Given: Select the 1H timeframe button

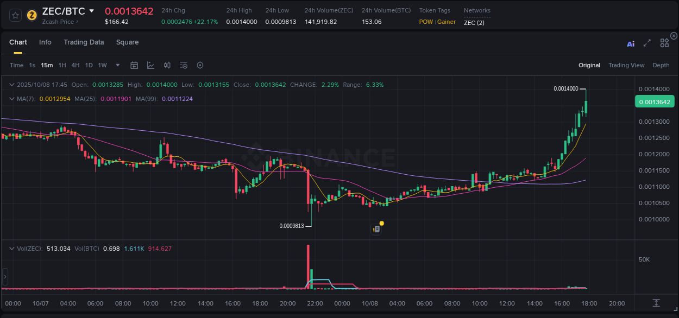Looking at the screenshot, I should pos(62,65).
